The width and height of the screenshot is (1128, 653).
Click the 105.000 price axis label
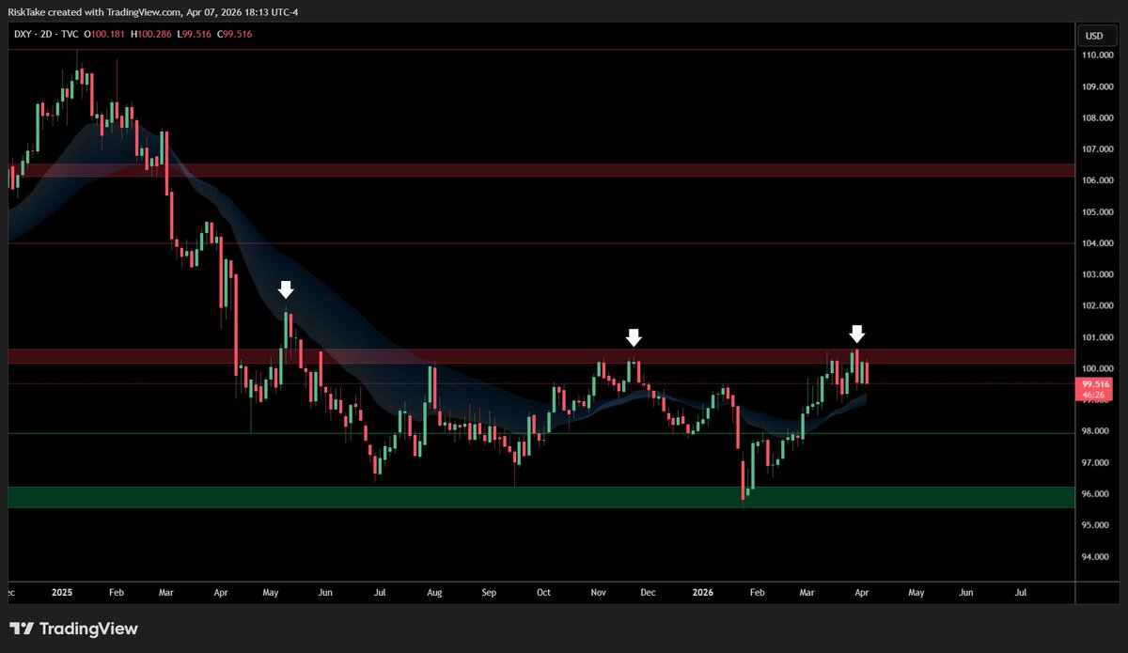[1098, 212]
